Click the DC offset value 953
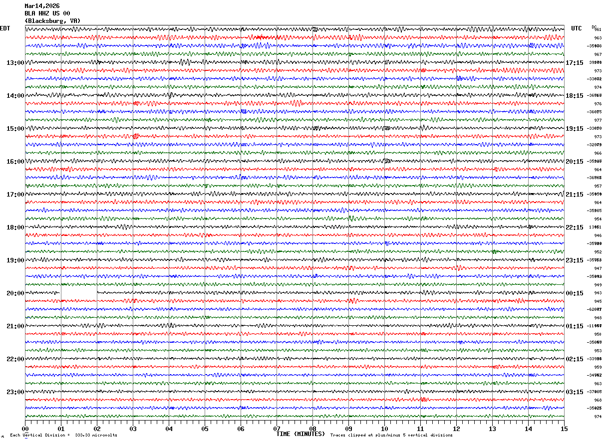 pos(598,351)
